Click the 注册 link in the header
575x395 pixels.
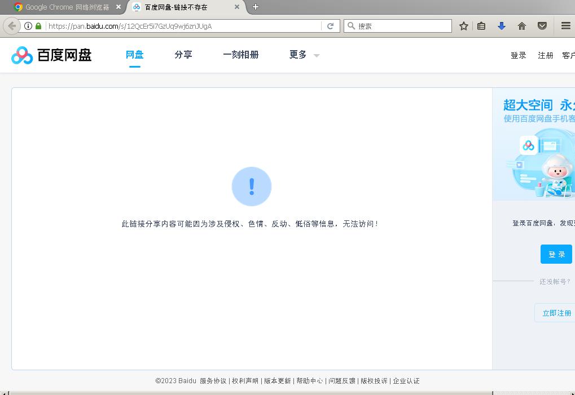point(545,55)
